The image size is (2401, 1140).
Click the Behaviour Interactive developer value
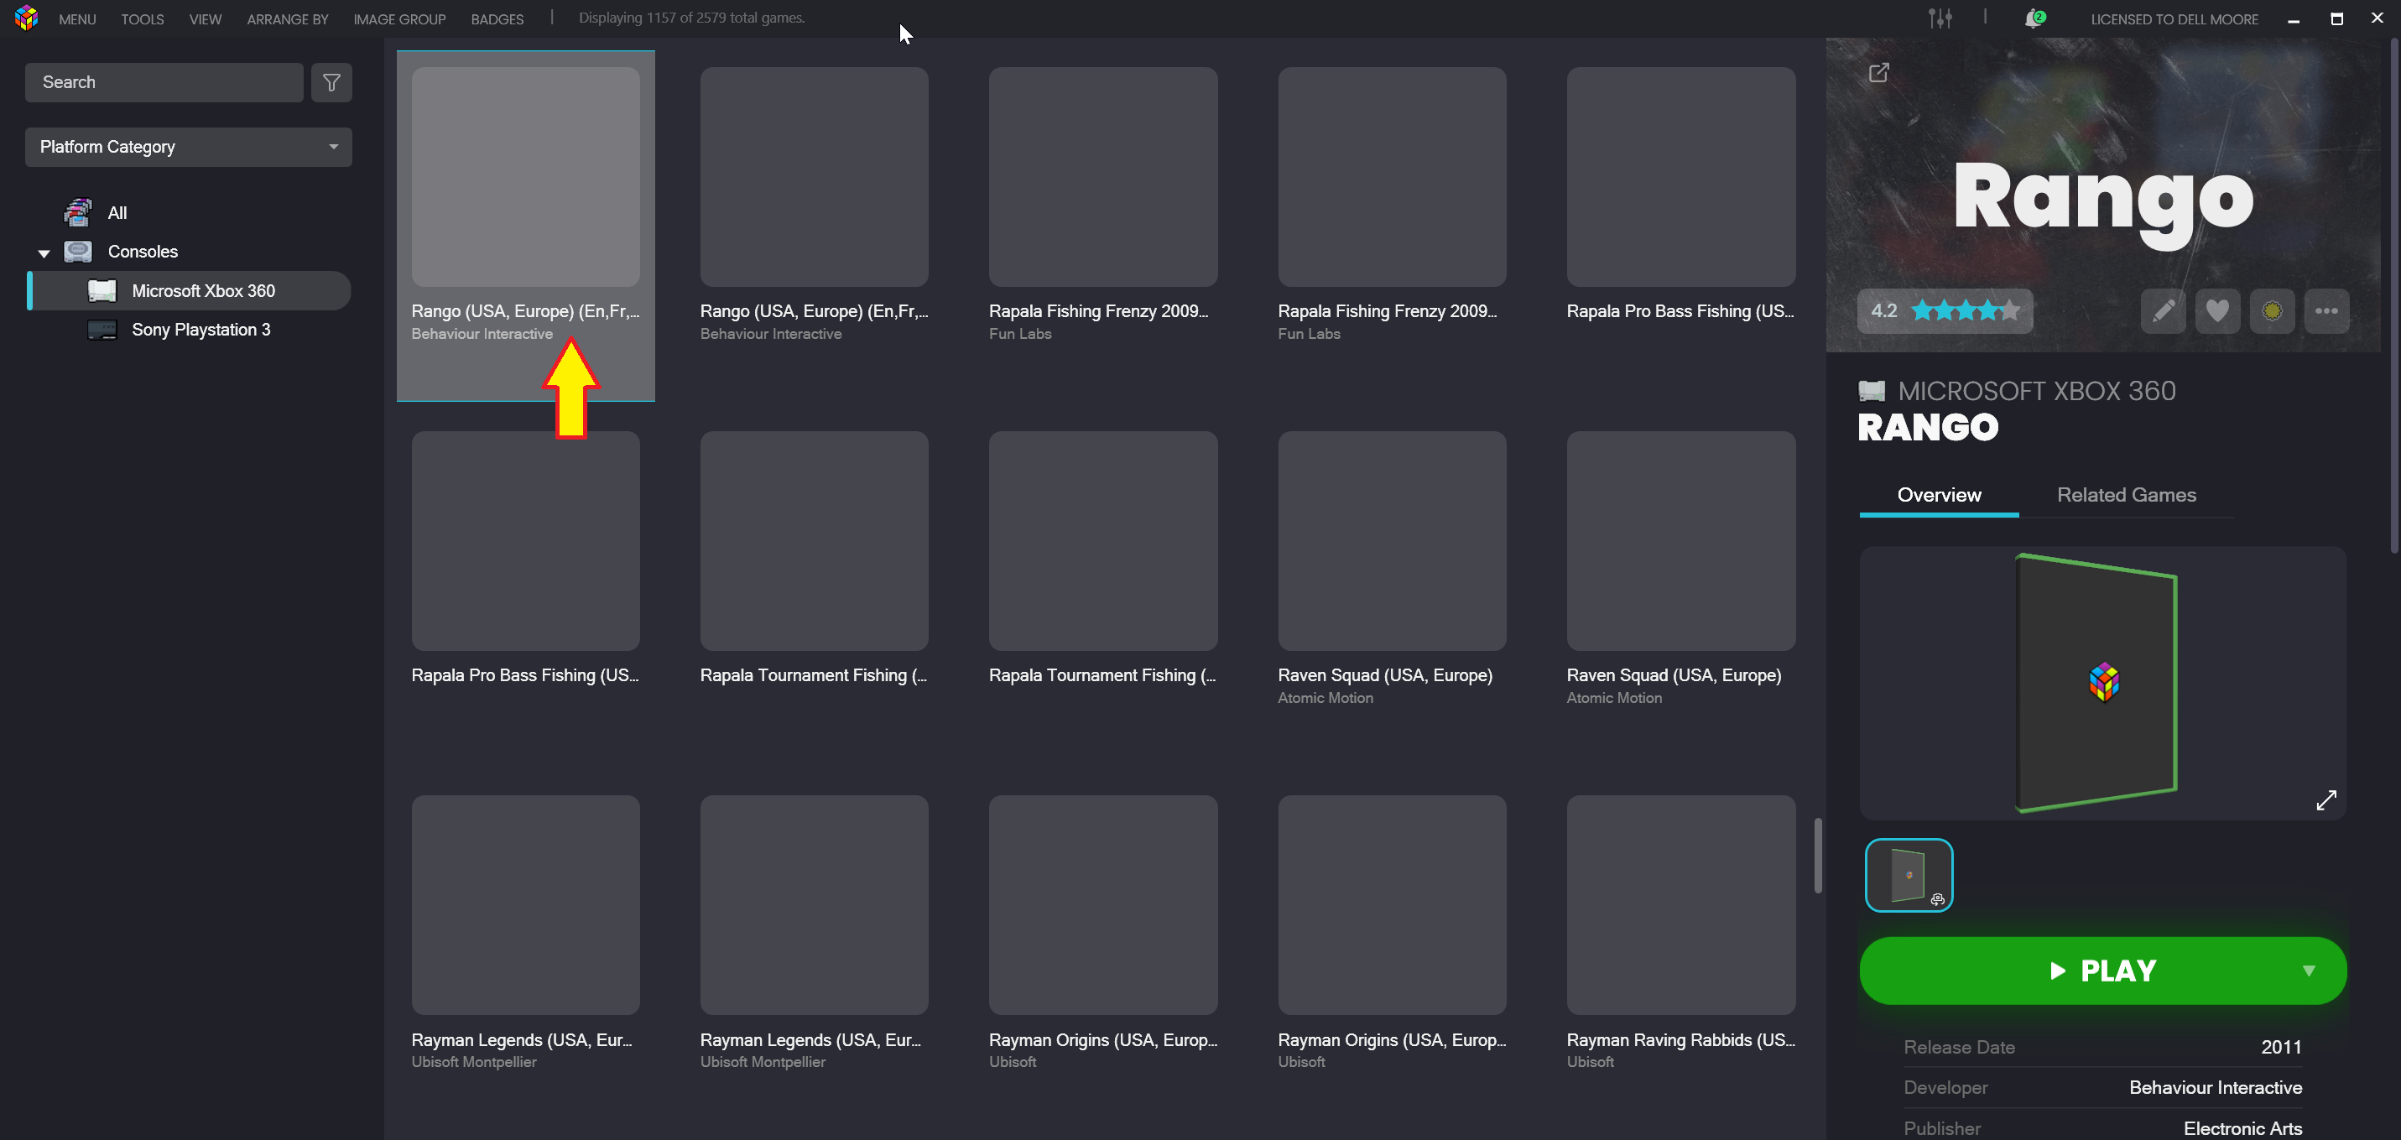2215,1088
